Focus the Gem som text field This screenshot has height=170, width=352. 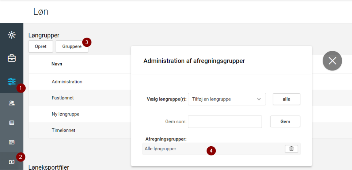pos(225,122)
